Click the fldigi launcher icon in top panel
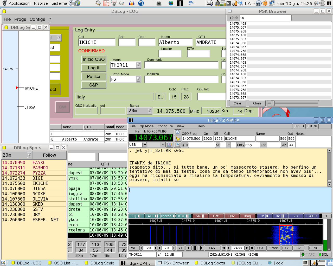Screen dimensions: 333x266 [180, 3]
